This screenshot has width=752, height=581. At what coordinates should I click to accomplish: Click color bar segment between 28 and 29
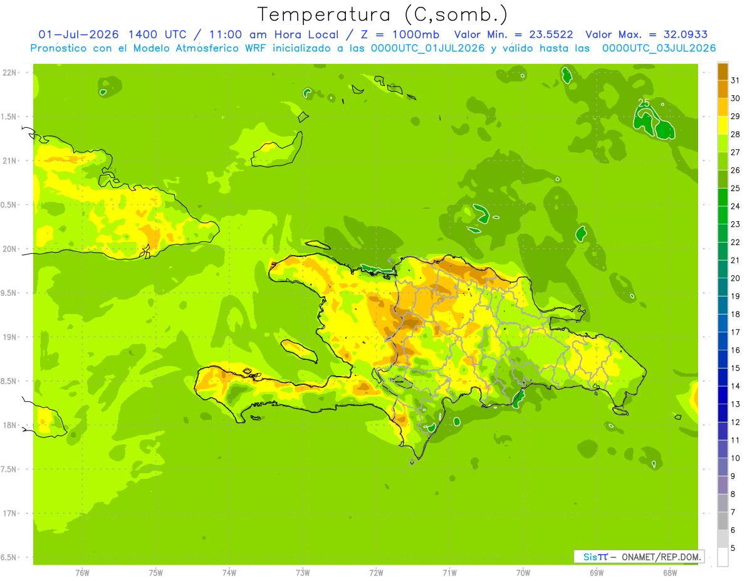point(723,125)
